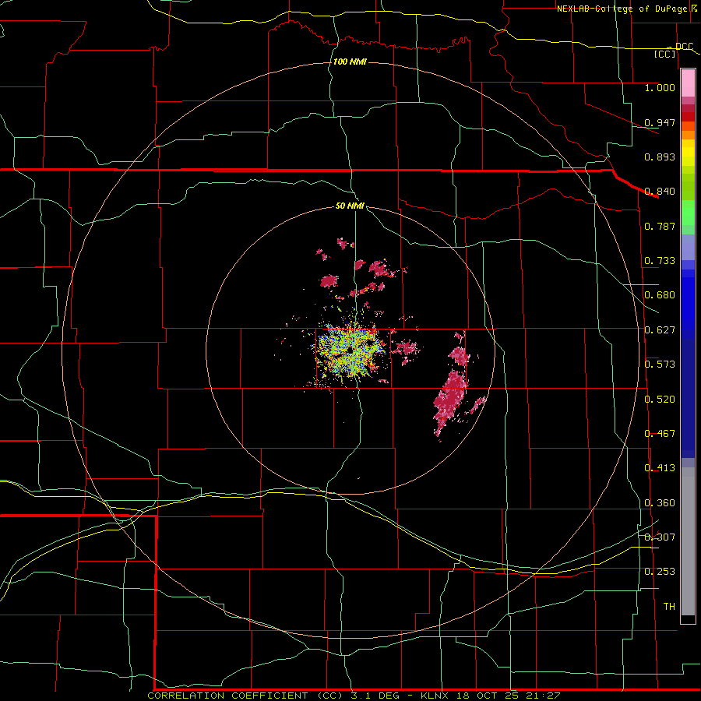Click the 1.000 scale value
The width and height of the screenshot is (701, 701).
point(660,87)
